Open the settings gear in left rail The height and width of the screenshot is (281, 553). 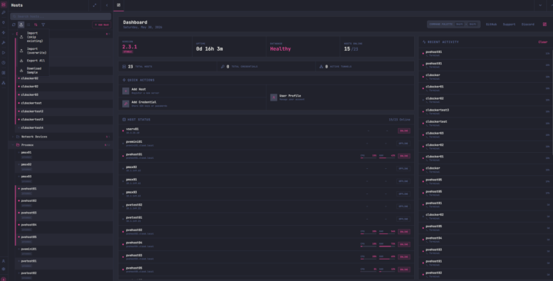pos(4,269)
